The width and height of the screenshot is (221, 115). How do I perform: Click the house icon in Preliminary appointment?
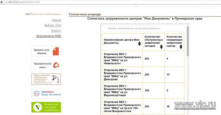pyautogui.click(x=56, y=65)
